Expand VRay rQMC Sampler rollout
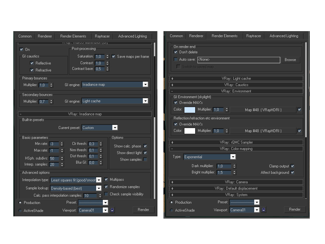This screenshot has height=244, width=325. click(x=236, y=142)
